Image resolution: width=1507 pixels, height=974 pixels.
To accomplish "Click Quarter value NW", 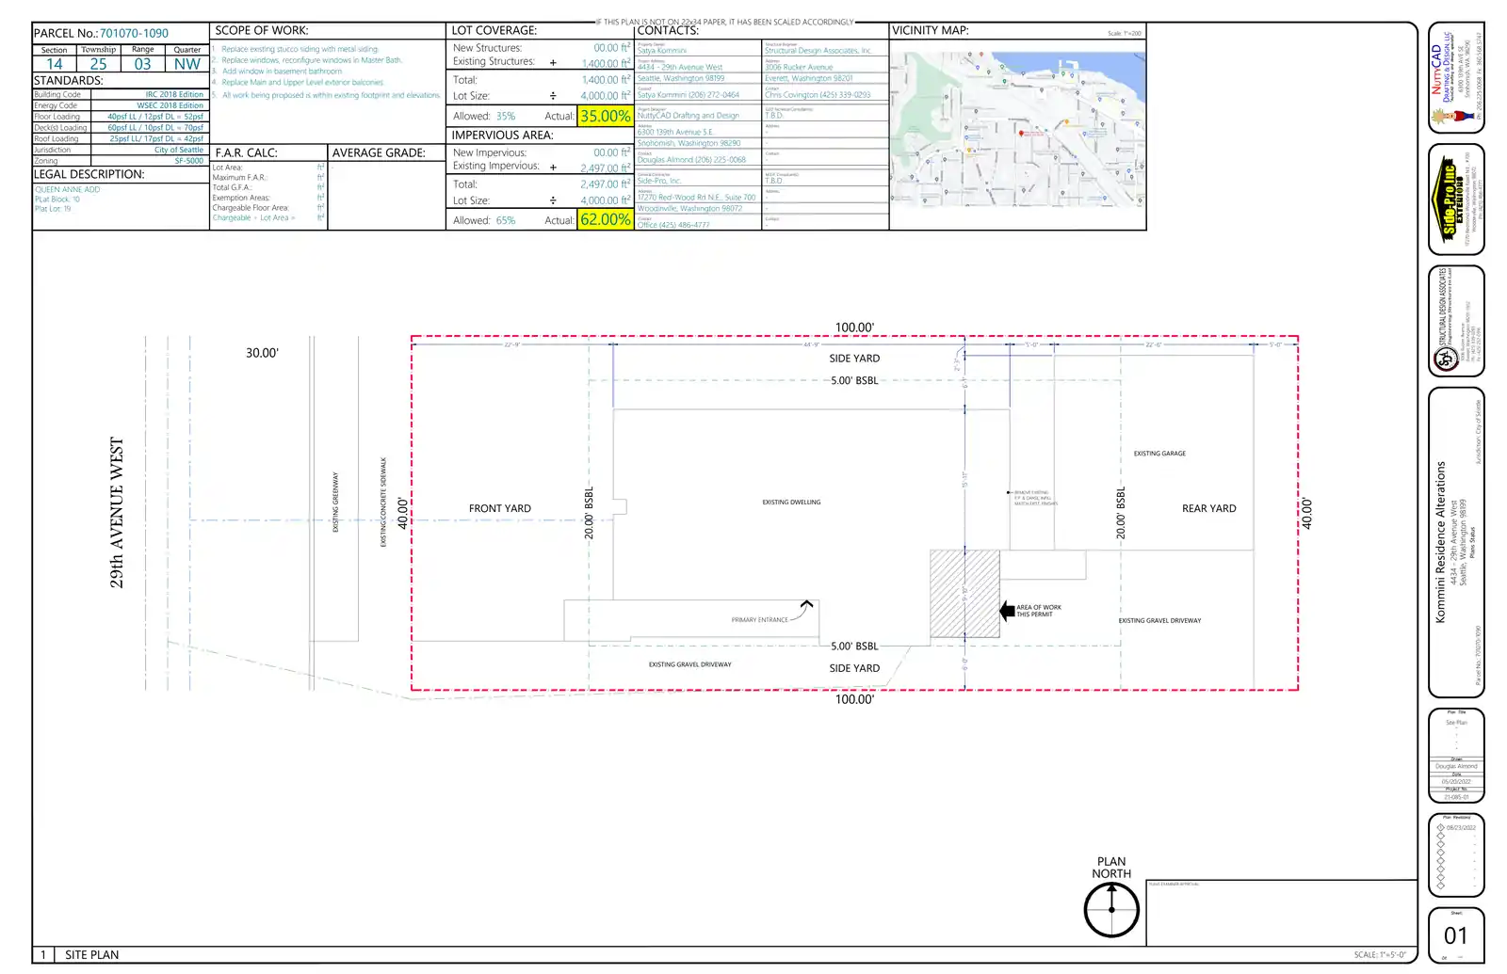I will (x=186, y=64).
